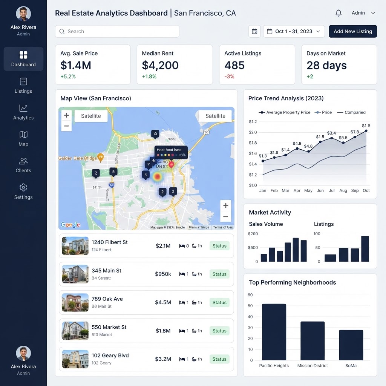
Task: Zoom out using the map's top-left minus
Action: pos(66,126)
